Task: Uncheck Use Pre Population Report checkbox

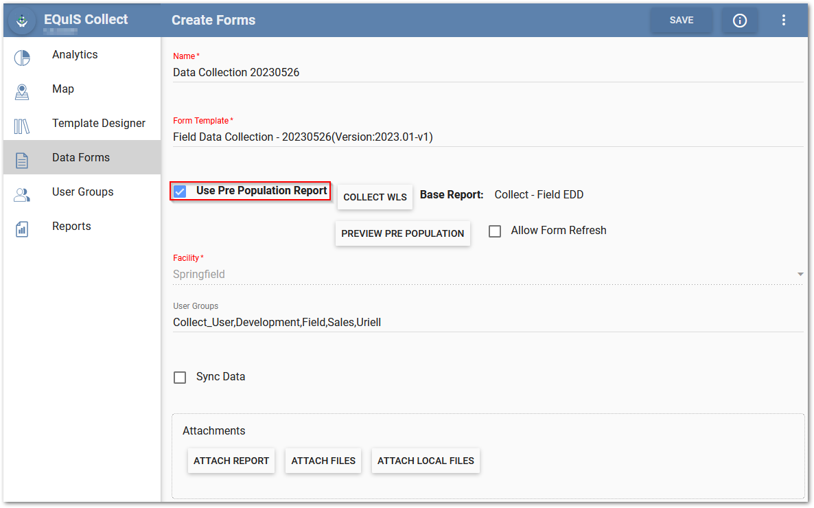Action: [180, 192]
